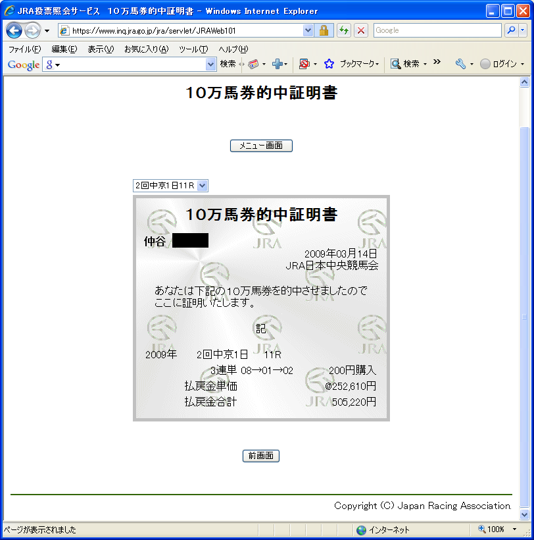This screenshot has width=534, height=540.
Task: Click JRA日本中央競馬会 text
Action: coord(332,265)
